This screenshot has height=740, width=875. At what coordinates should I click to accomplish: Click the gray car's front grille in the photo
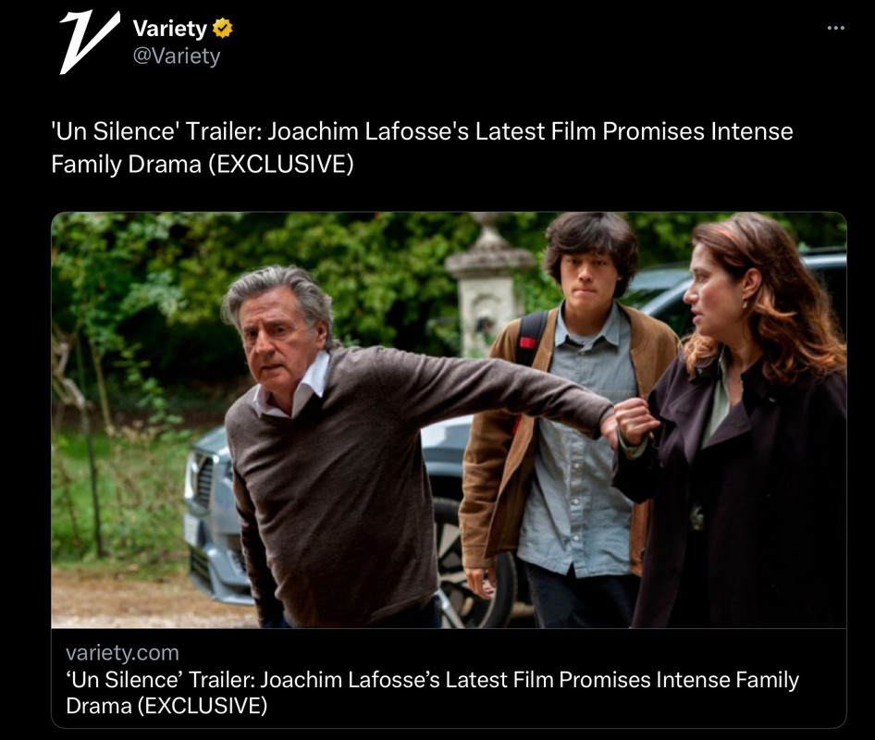coord(204,480)
